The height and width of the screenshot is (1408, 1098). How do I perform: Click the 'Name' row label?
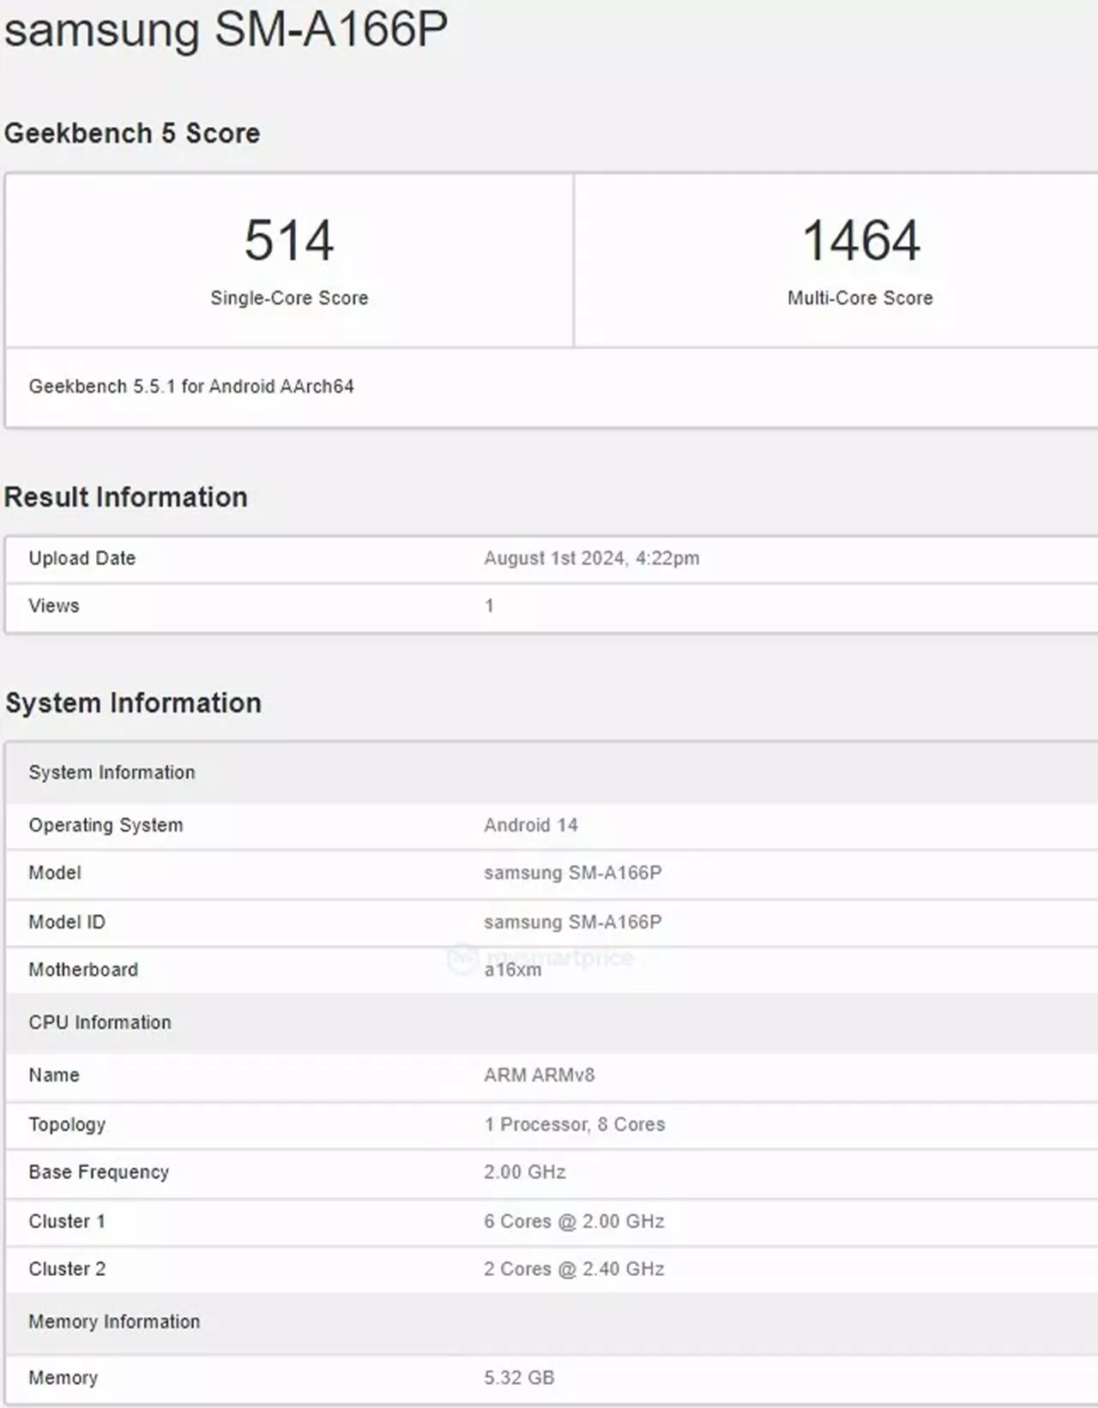(54, 1075)
